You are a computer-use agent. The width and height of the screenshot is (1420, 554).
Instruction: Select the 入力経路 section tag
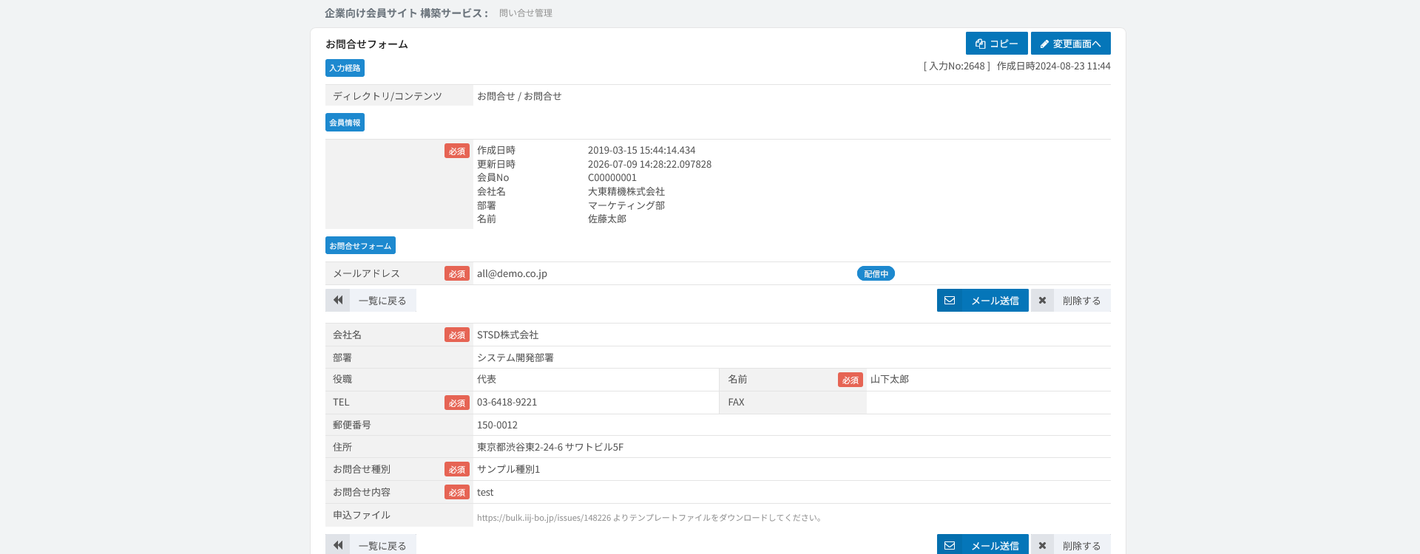click(345, 68)
